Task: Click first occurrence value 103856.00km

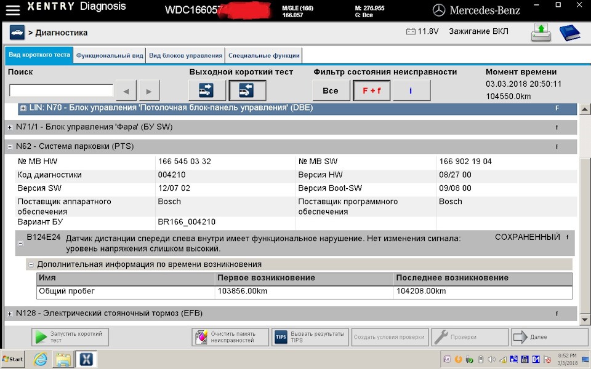Action: tap(243, 291)
